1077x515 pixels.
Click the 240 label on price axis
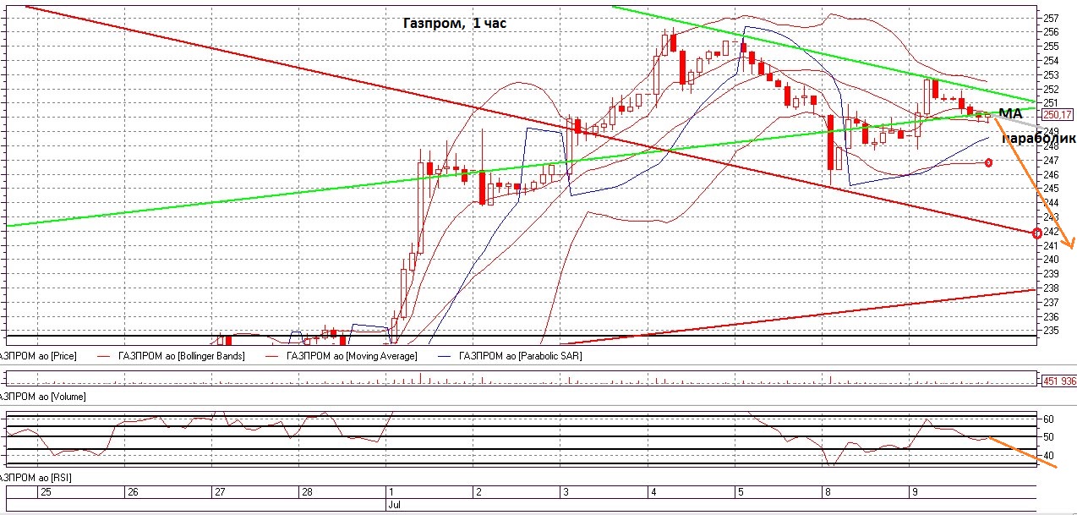pos(1051,260)
